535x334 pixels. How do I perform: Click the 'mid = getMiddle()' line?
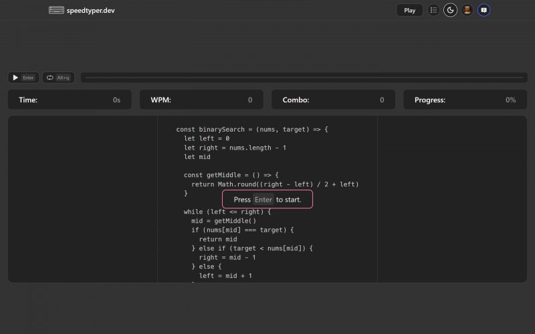[x=224, y=221]
